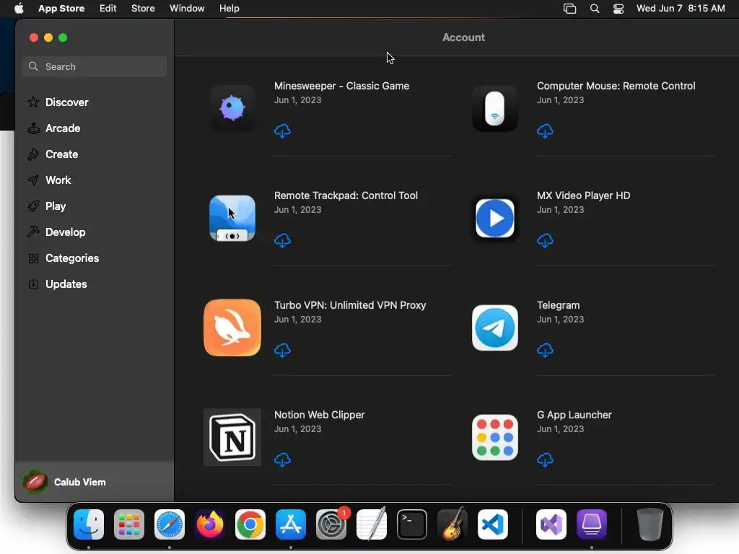Open Finder from the Dock

(89, 524)
